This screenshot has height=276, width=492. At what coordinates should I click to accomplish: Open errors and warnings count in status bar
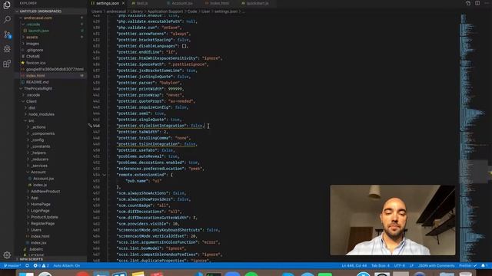[x=41, y=266]
